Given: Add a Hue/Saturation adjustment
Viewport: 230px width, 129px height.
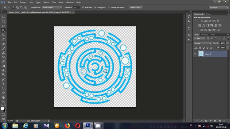Looking at the screenshot, I should 200,25.
